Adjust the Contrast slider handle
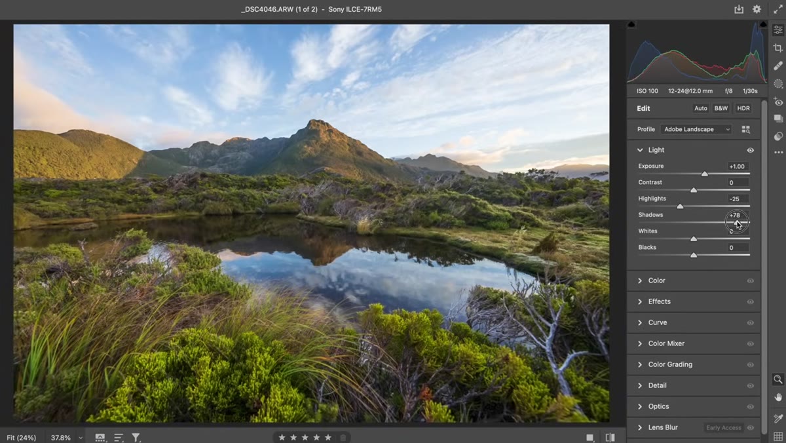786x443 pixels. click(x=694, y=190)
